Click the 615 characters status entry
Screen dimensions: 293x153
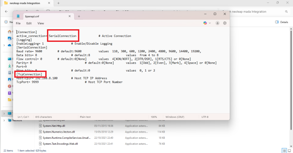(x=44, y=117)
